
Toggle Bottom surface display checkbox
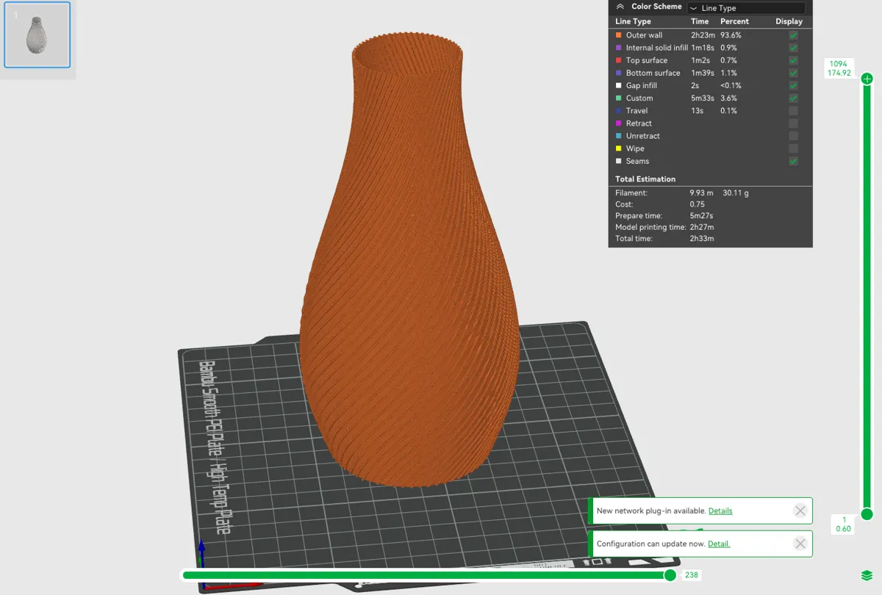pyautogui.click(x=793, y=73)
